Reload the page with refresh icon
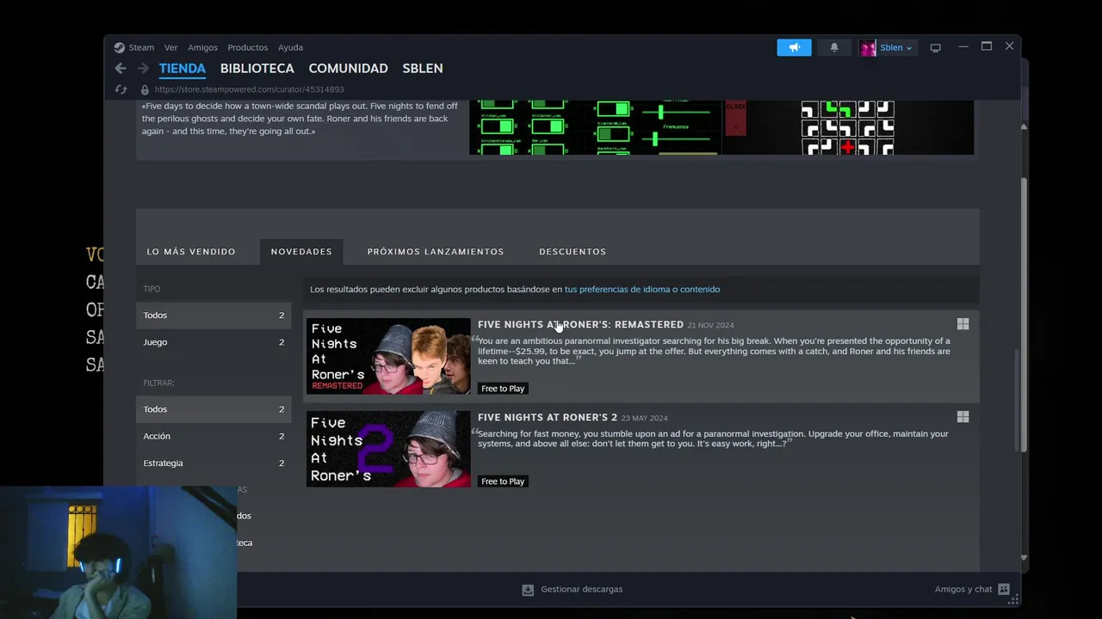The height and width of the screenshot is (619, 1102). [x=121, y=89]
